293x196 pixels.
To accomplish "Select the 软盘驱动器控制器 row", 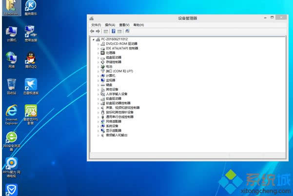I will (116, 103).
